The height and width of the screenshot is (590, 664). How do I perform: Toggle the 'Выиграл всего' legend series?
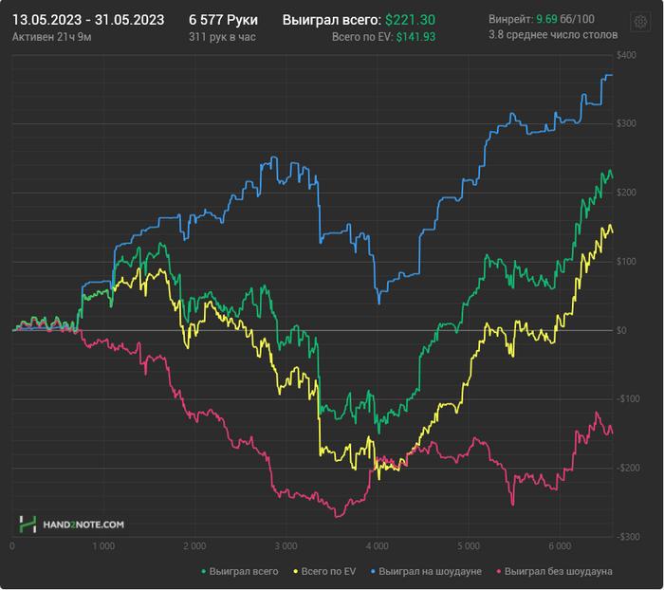pos(240,571)
